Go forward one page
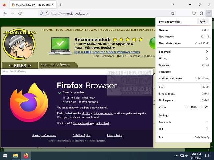 (x=13, y=13)
